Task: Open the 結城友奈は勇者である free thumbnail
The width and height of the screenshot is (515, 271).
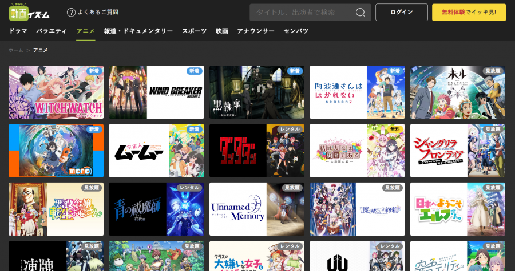Action: [357, 151]
